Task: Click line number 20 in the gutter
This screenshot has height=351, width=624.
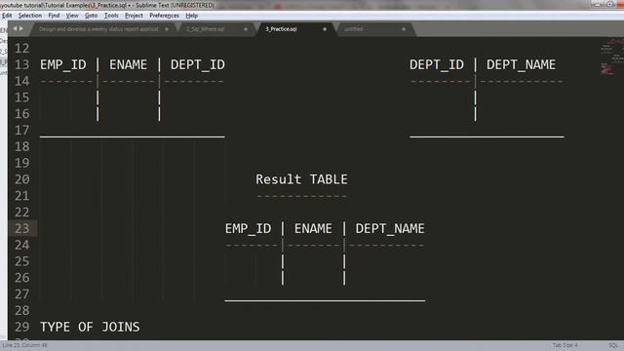Action: pyautogui.click(x=21, y=179)
